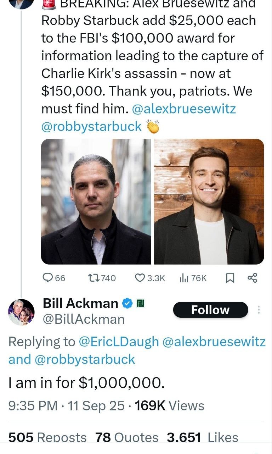Viewport: 272px width, 454px height.
Task: View the 78 Quotes list
Action: point(126,437)
